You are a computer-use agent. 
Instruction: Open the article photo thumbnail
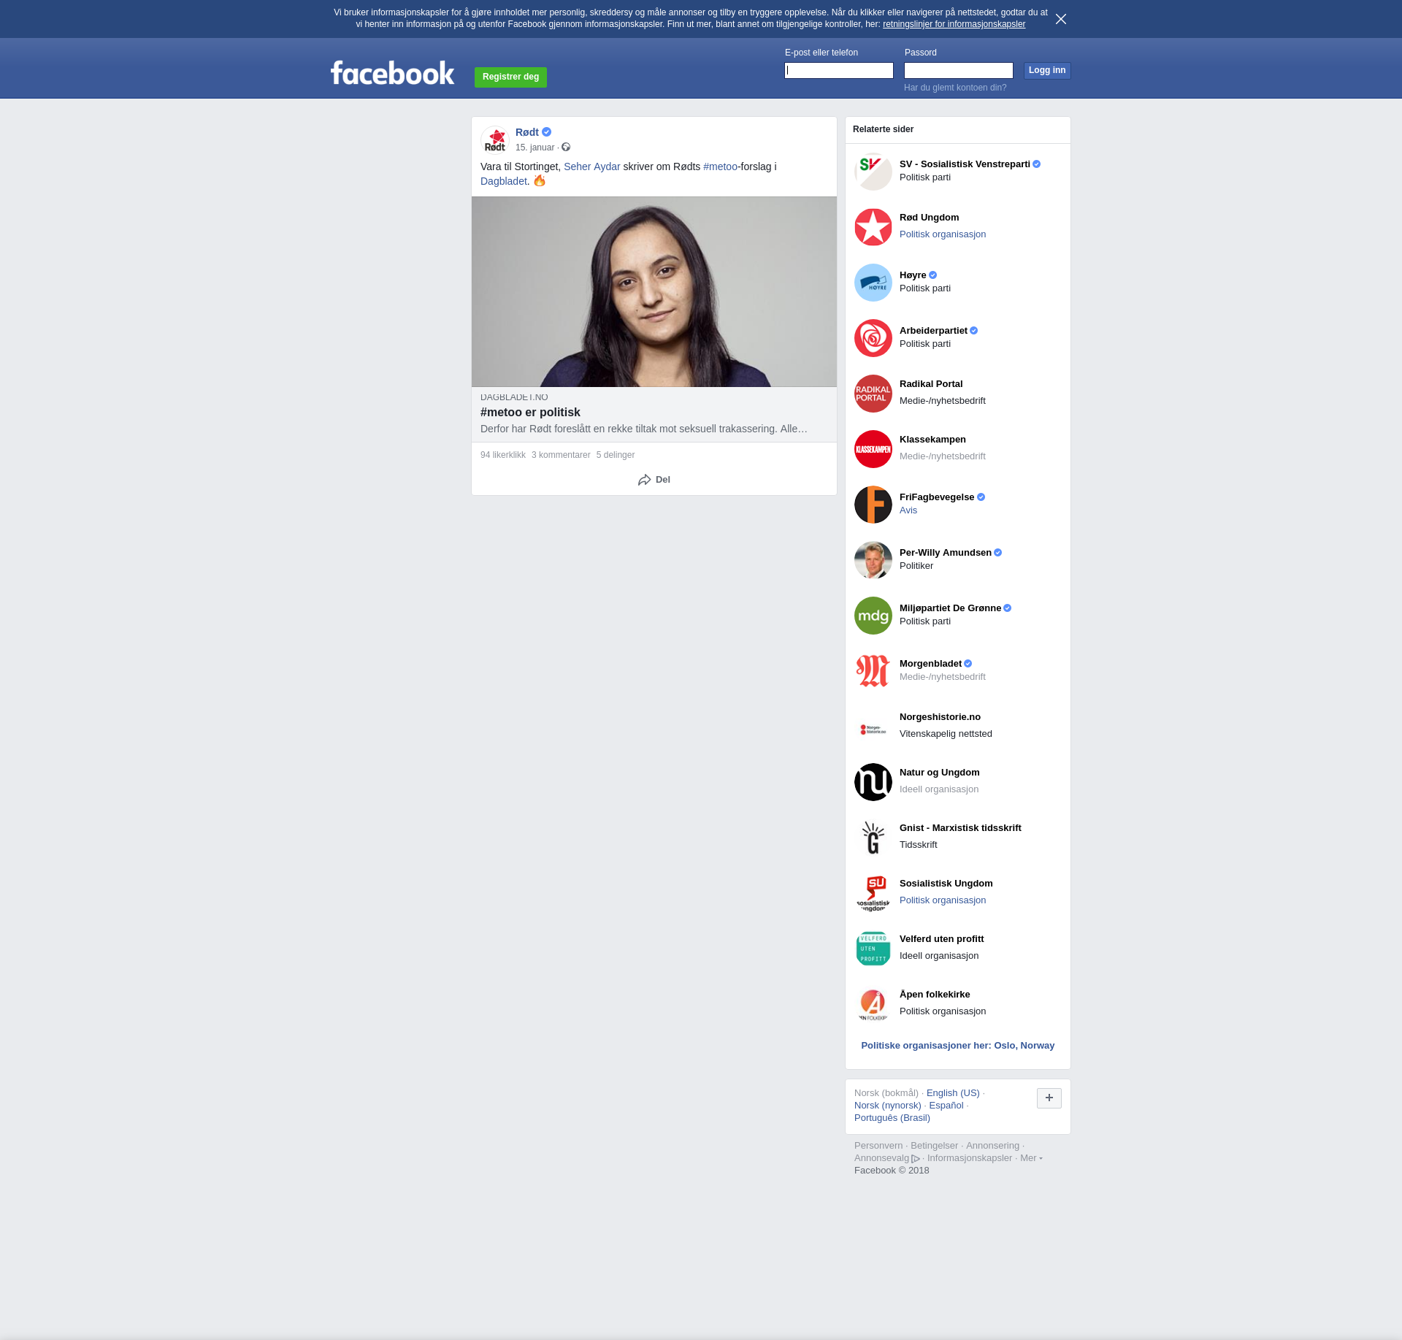pyautogui.click(x=654, y=291)
